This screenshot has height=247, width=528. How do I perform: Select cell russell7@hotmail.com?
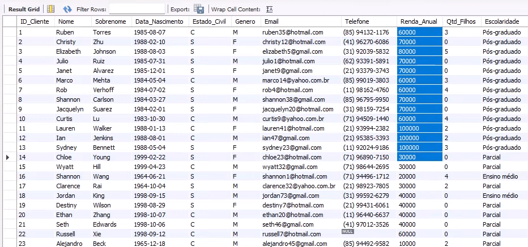[x=292, y=234]
